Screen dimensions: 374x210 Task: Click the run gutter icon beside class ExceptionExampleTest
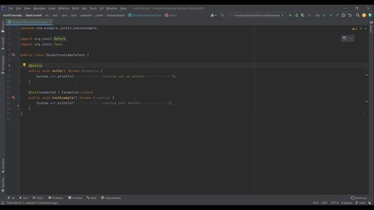13,55
